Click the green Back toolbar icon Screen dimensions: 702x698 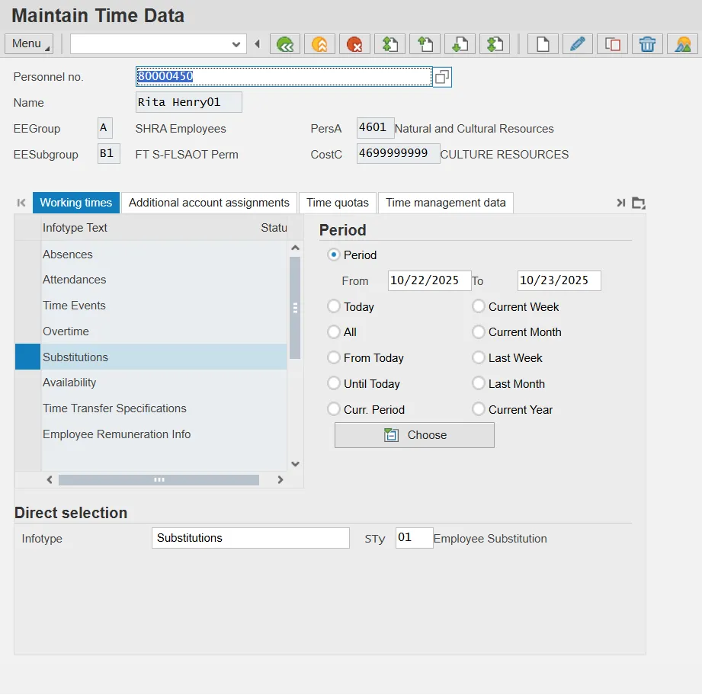pos(285,44)
